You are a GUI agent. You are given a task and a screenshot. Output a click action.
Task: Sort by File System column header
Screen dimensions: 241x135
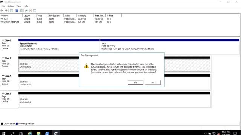56,15
